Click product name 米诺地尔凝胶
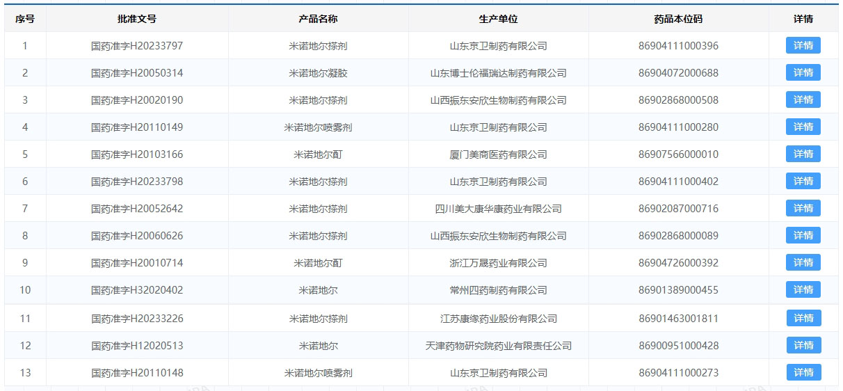 [318, 73]
